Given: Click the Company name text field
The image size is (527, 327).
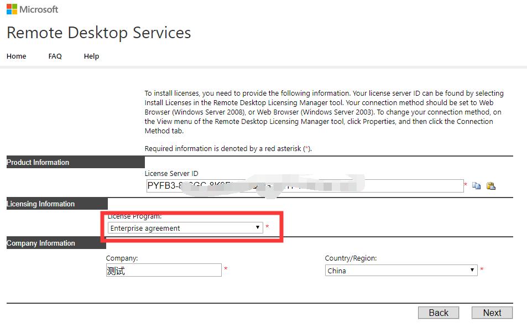Looking at the screenshot, I should pos(164,270).
